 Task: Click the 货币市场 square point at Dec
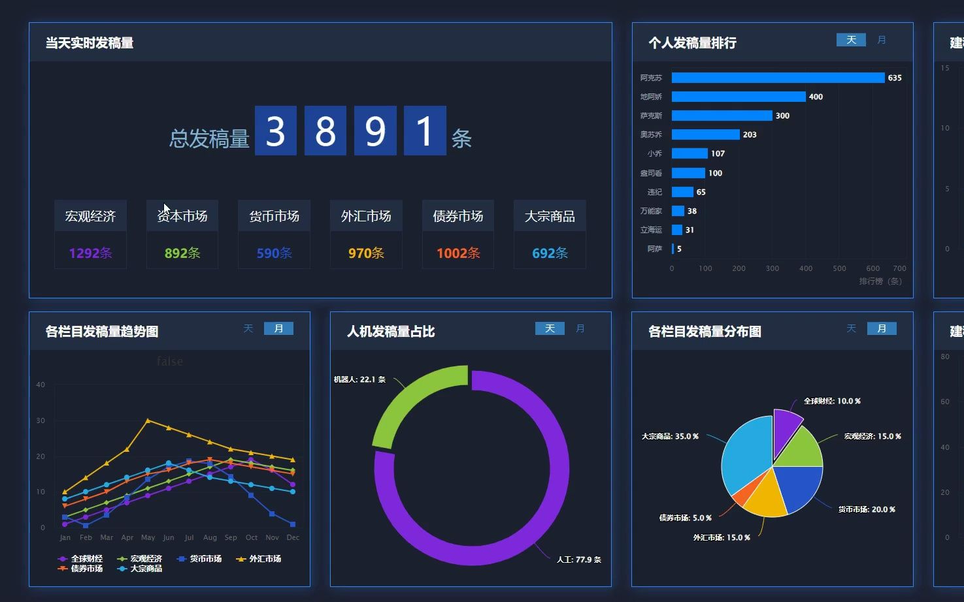[293, 524]
